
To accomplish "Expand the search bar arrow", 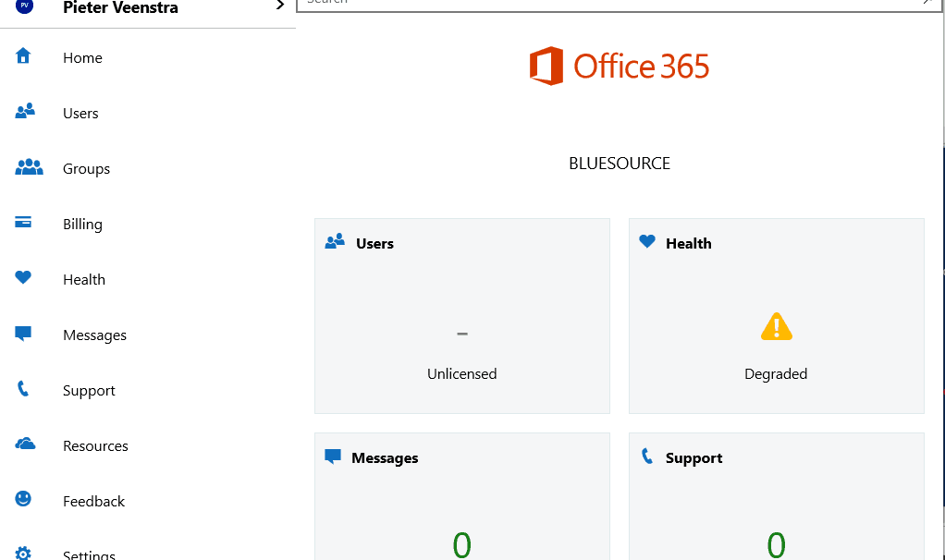I will pos(926,3).
